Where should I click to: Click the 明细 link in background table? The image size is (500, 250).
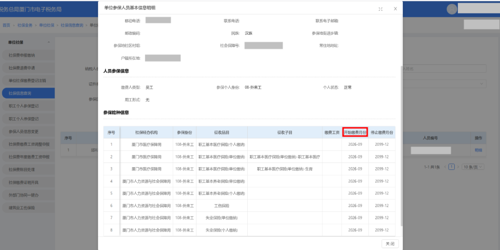pyautogui.click(x=478, y=150)
